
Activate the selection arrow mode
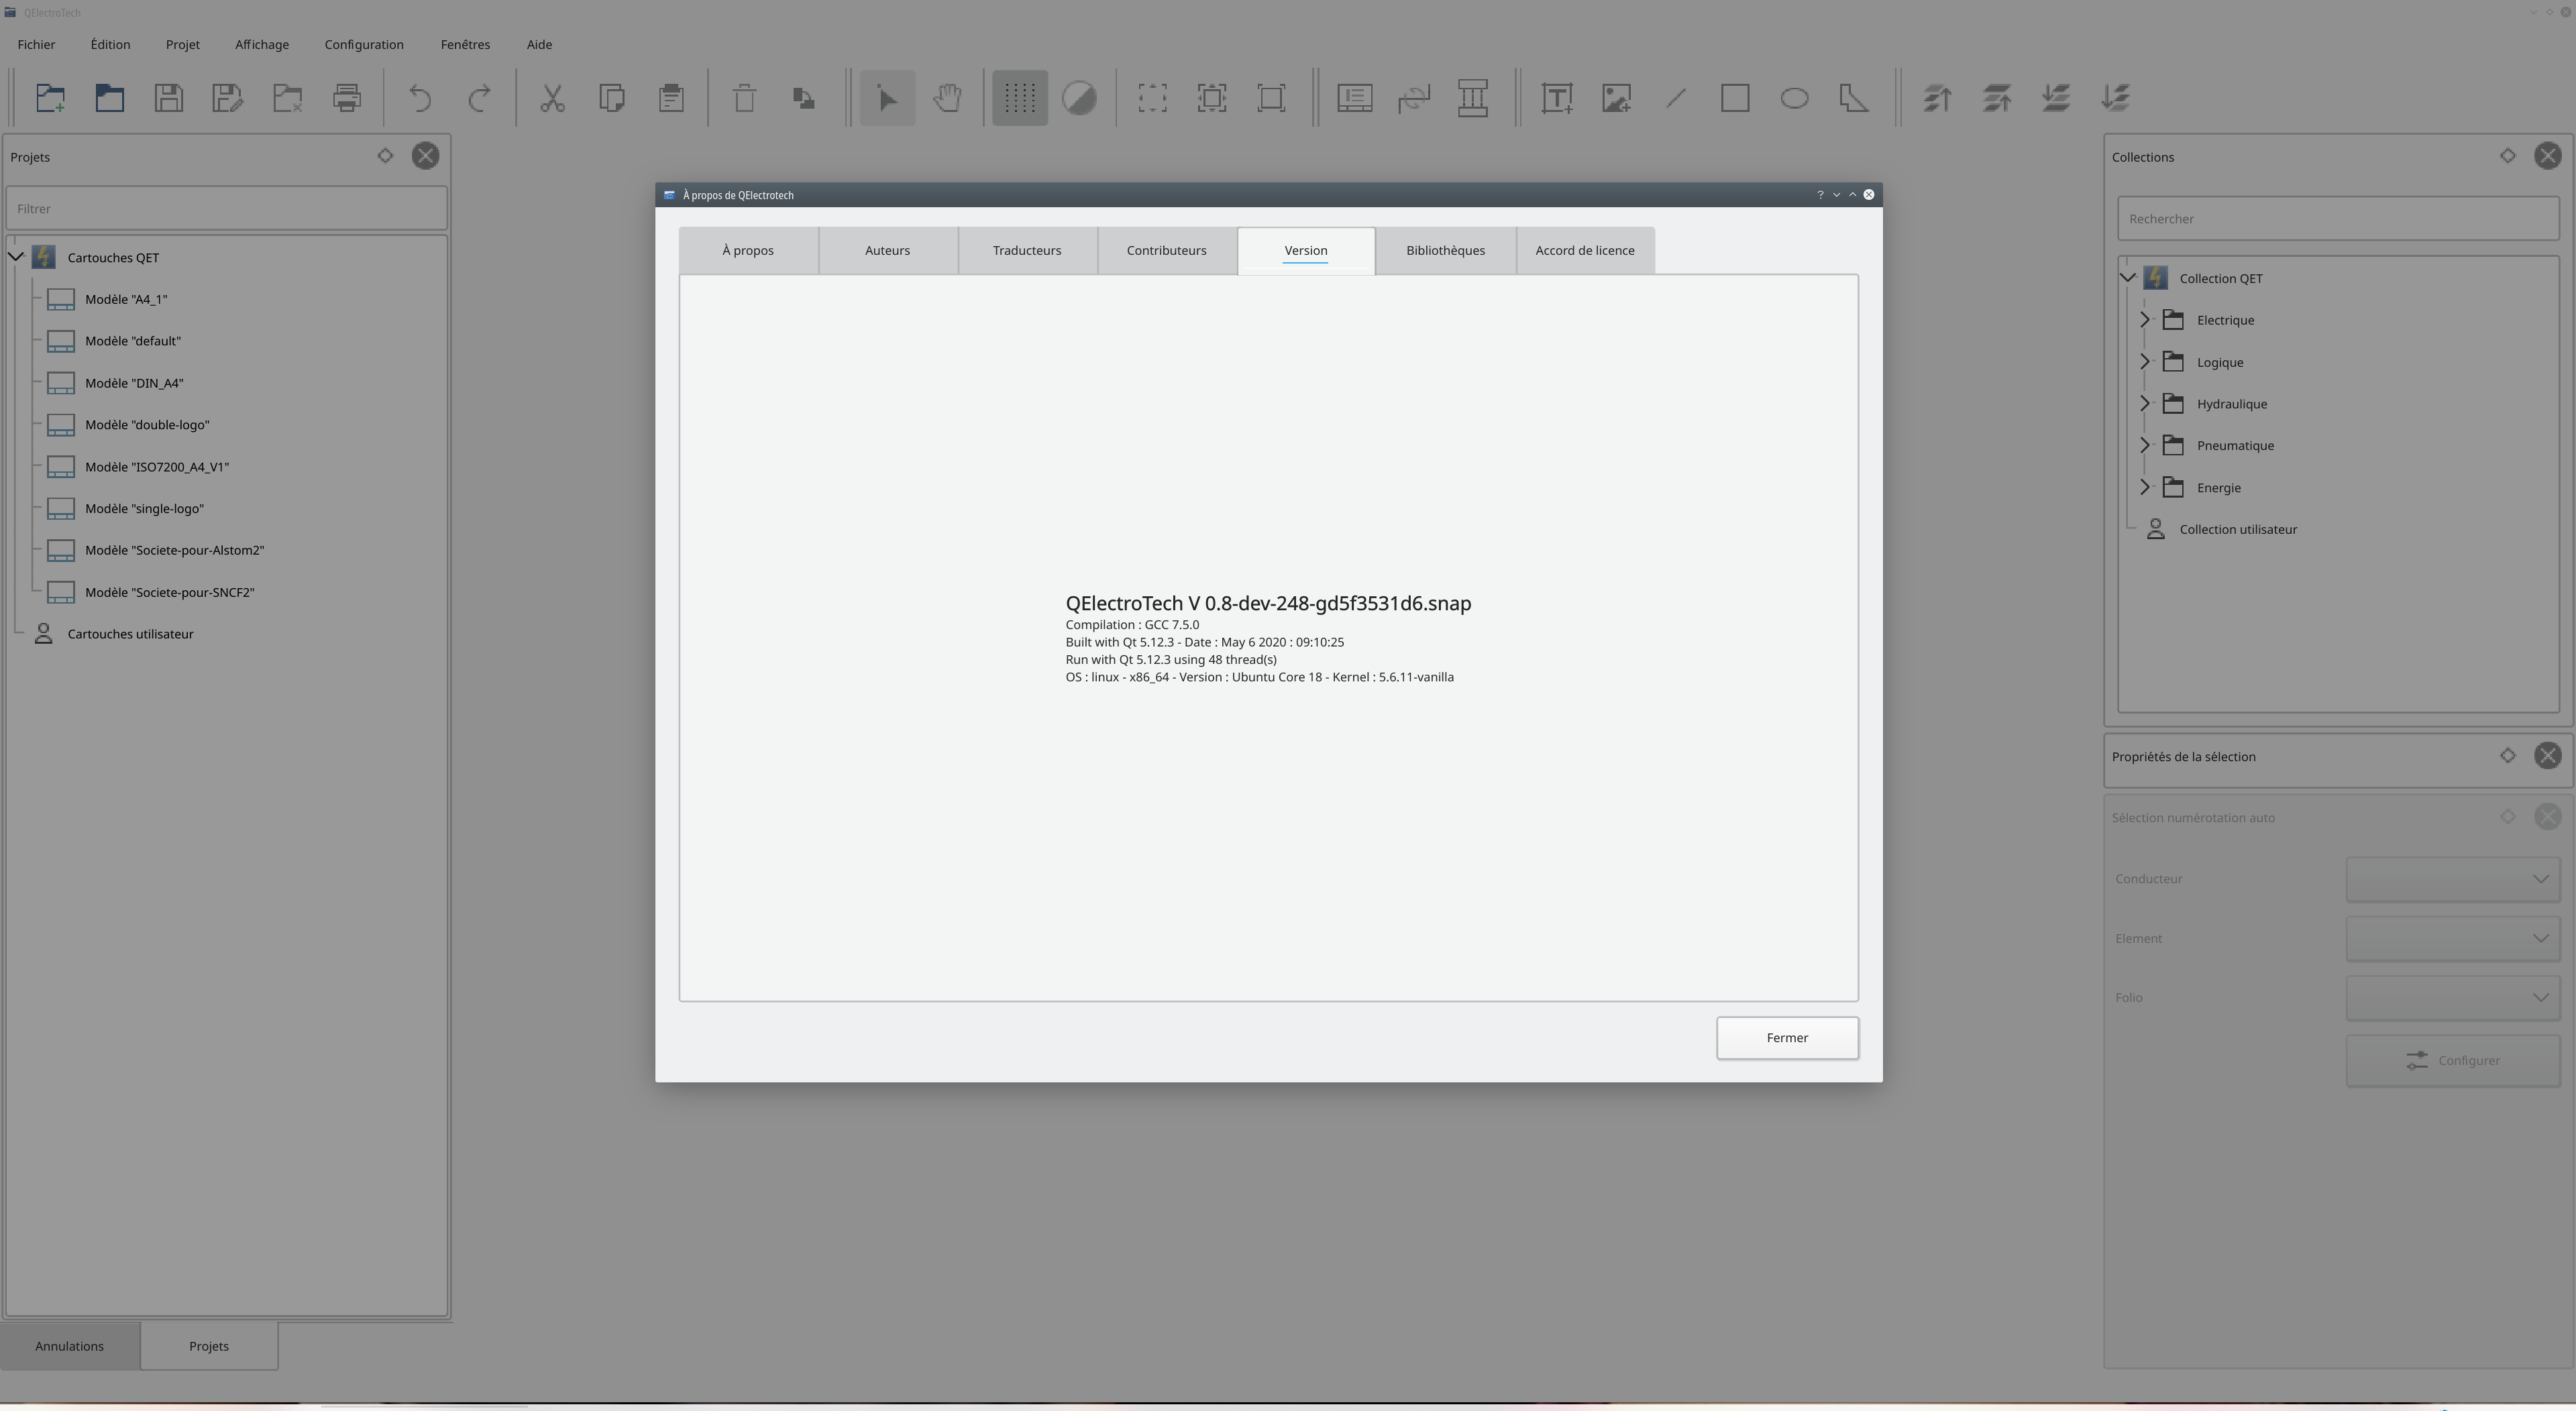point(887,98)
